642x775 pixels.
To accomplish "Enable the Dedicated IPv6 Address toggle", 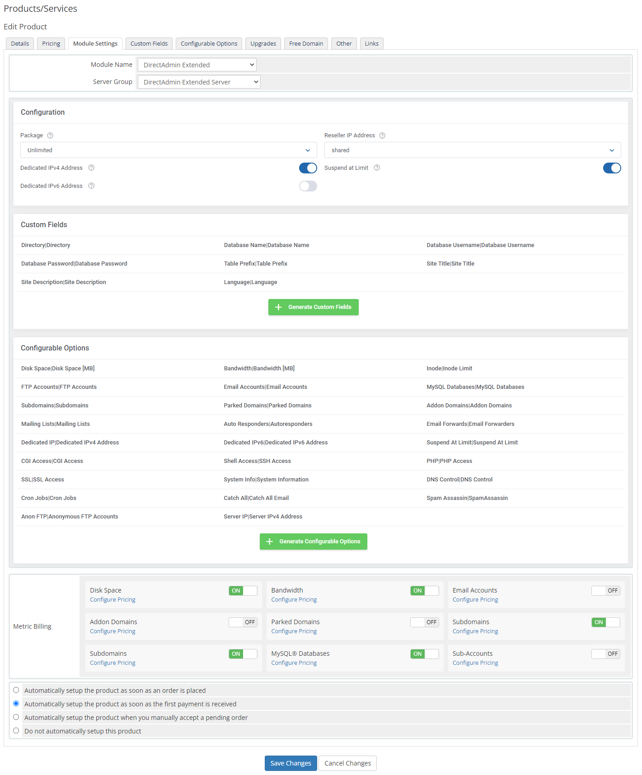I will (x=308, y=186).
